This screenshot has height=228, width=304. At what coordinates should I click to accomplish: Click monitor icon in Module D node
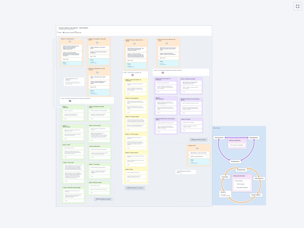pyautogui.click(x=197, y=148)
